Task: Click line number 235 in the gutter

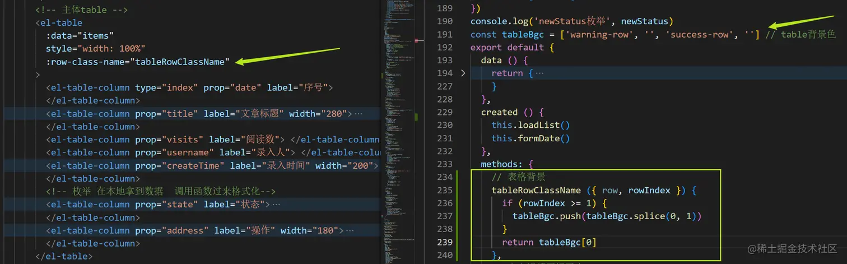Action: pos(444,190)
